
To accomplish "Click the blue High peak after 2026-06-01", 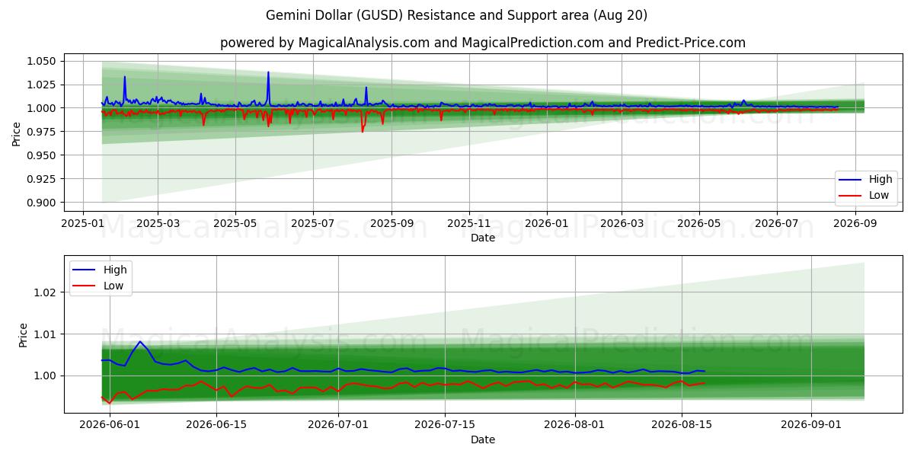I will click(140, 342).
